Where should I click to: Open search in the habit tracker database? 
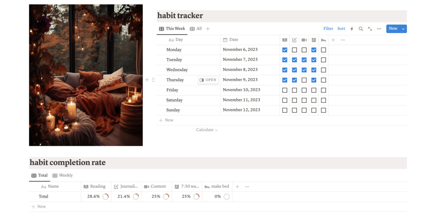361,29
